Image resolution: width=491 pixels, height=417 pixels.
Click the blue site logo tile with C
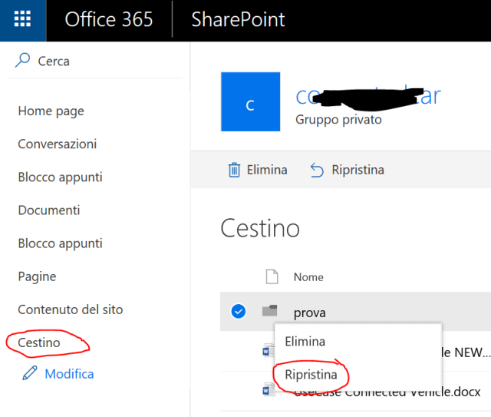pyautogui.click(x=250, y=102)
